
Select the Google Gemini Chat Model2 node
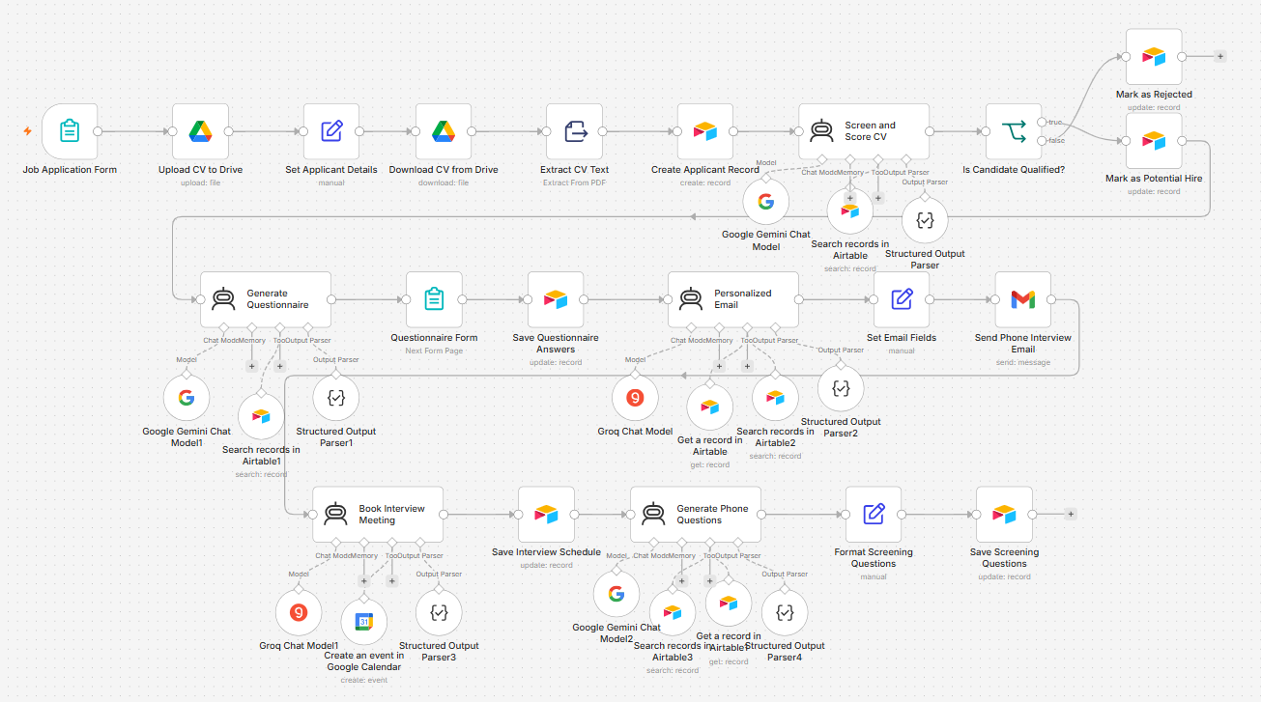(x=616, y=594)
